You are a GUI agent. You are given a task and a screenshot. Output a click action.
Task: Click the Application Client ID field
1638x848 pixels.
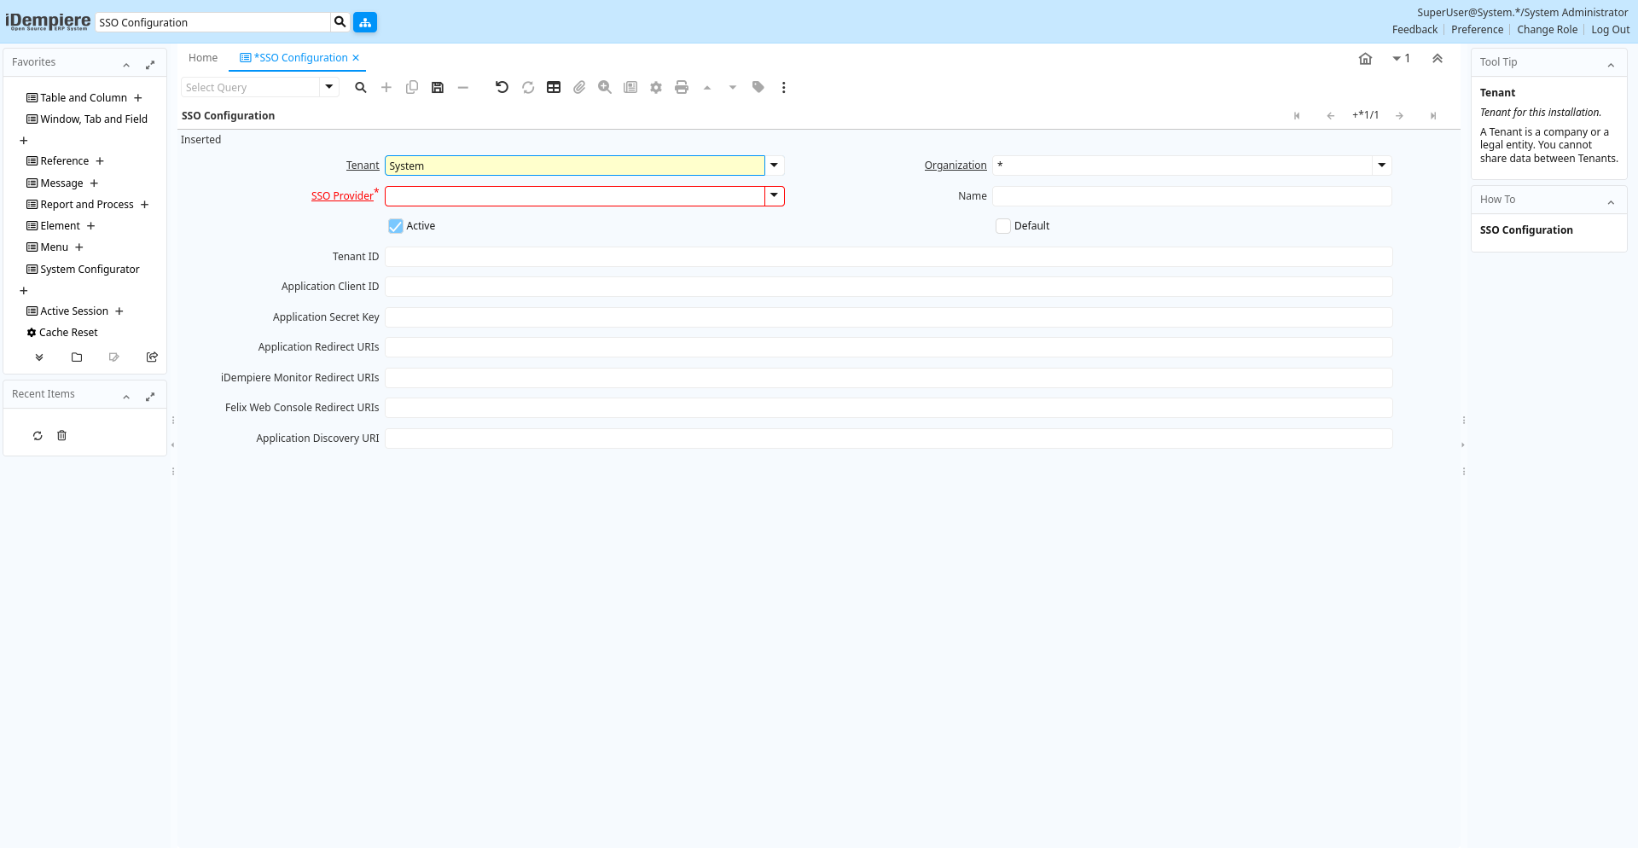(x=888, y=287)
